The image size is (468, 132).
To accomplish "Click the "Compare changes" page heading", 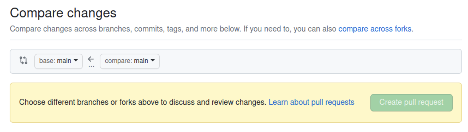I will coord(63,13).
